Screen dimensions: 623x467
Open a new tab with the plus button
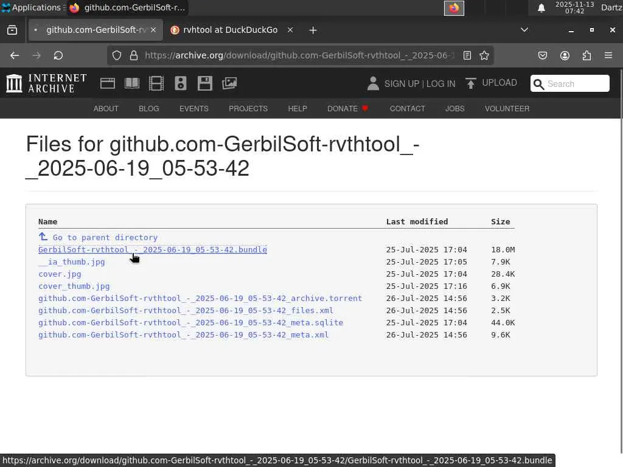coord(313,30)
